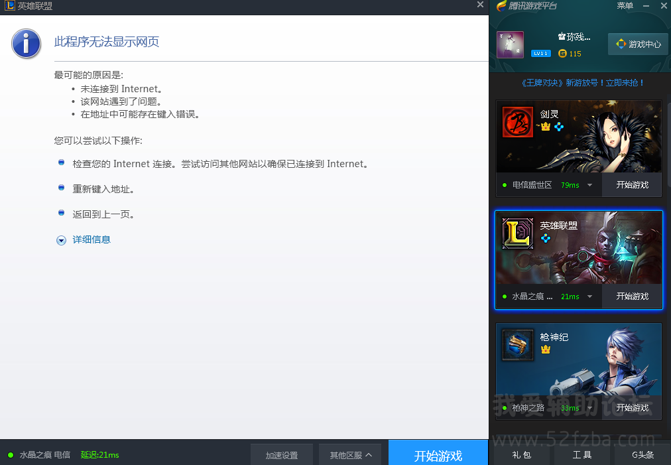Expand 其他区服 region list
The image size is (671, 465).
351,455
